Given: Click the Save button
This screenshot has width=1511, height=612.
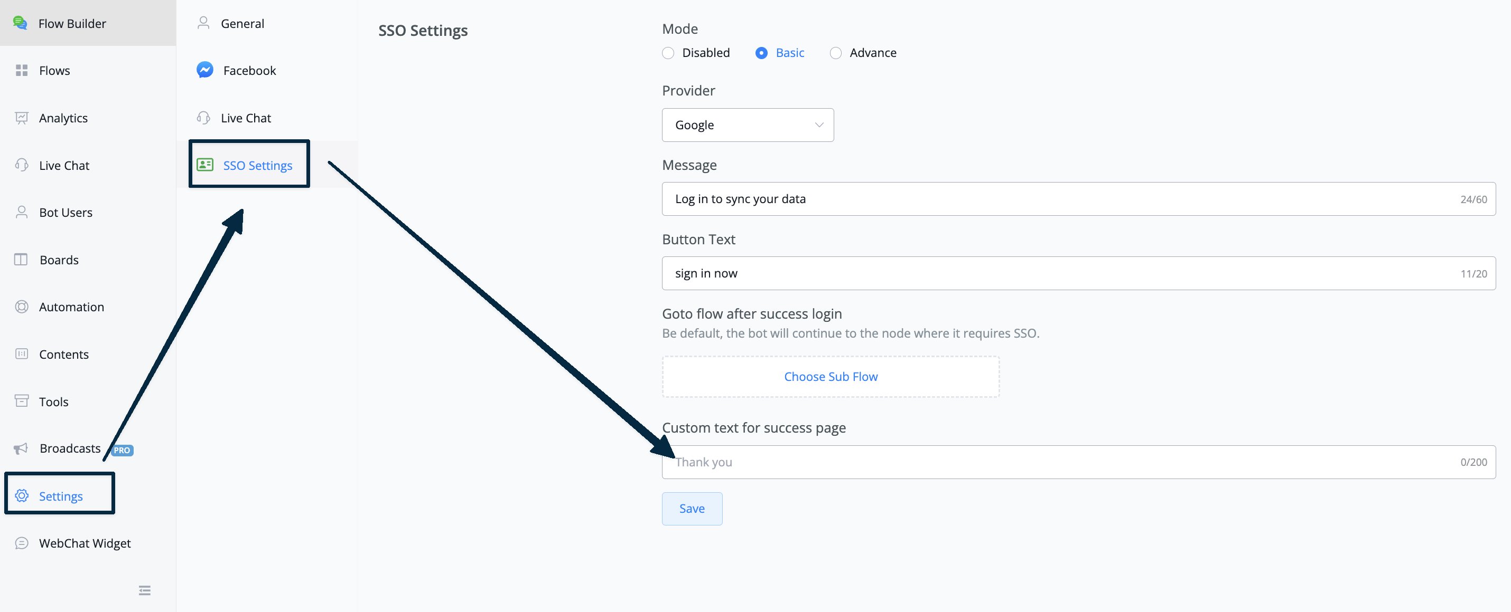Looking at the screenshot, I should tap(692, 509).
